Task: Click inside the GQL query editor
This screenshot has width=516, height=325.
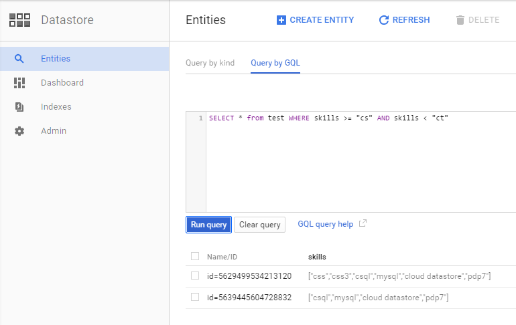Action: click(361, 162)
